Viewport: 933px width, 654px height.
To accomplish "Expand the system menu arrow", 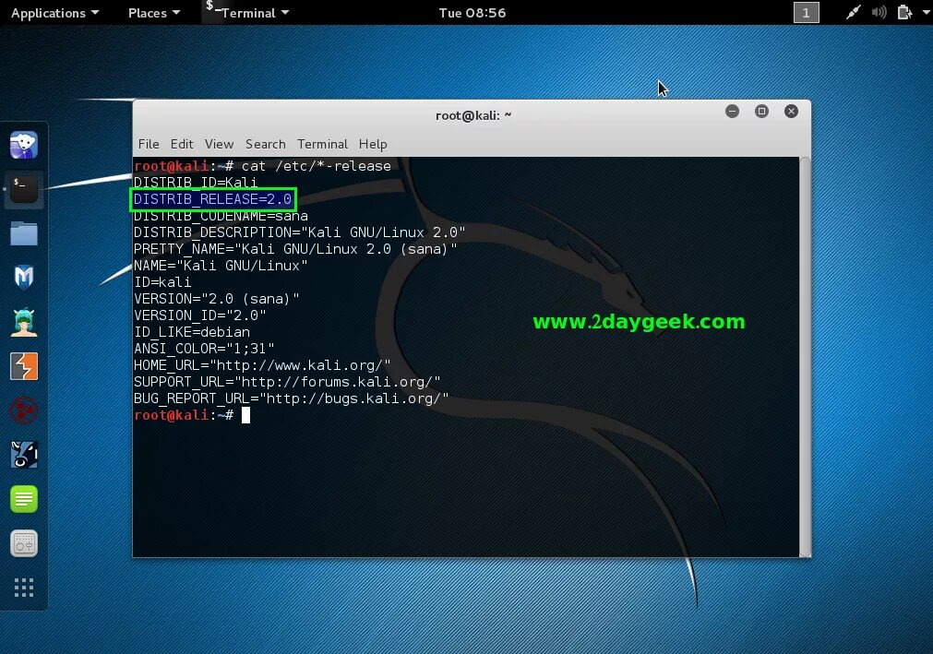I will tap(926, 13).
